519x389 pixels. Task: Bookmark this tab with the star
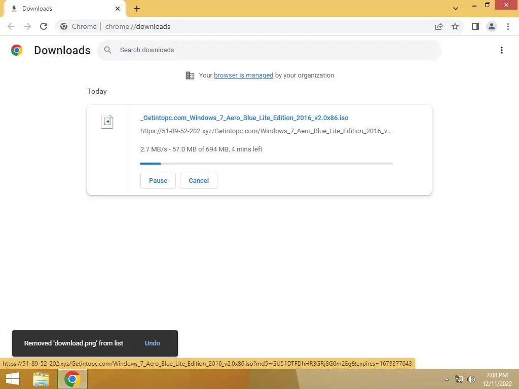coord(455,26)
